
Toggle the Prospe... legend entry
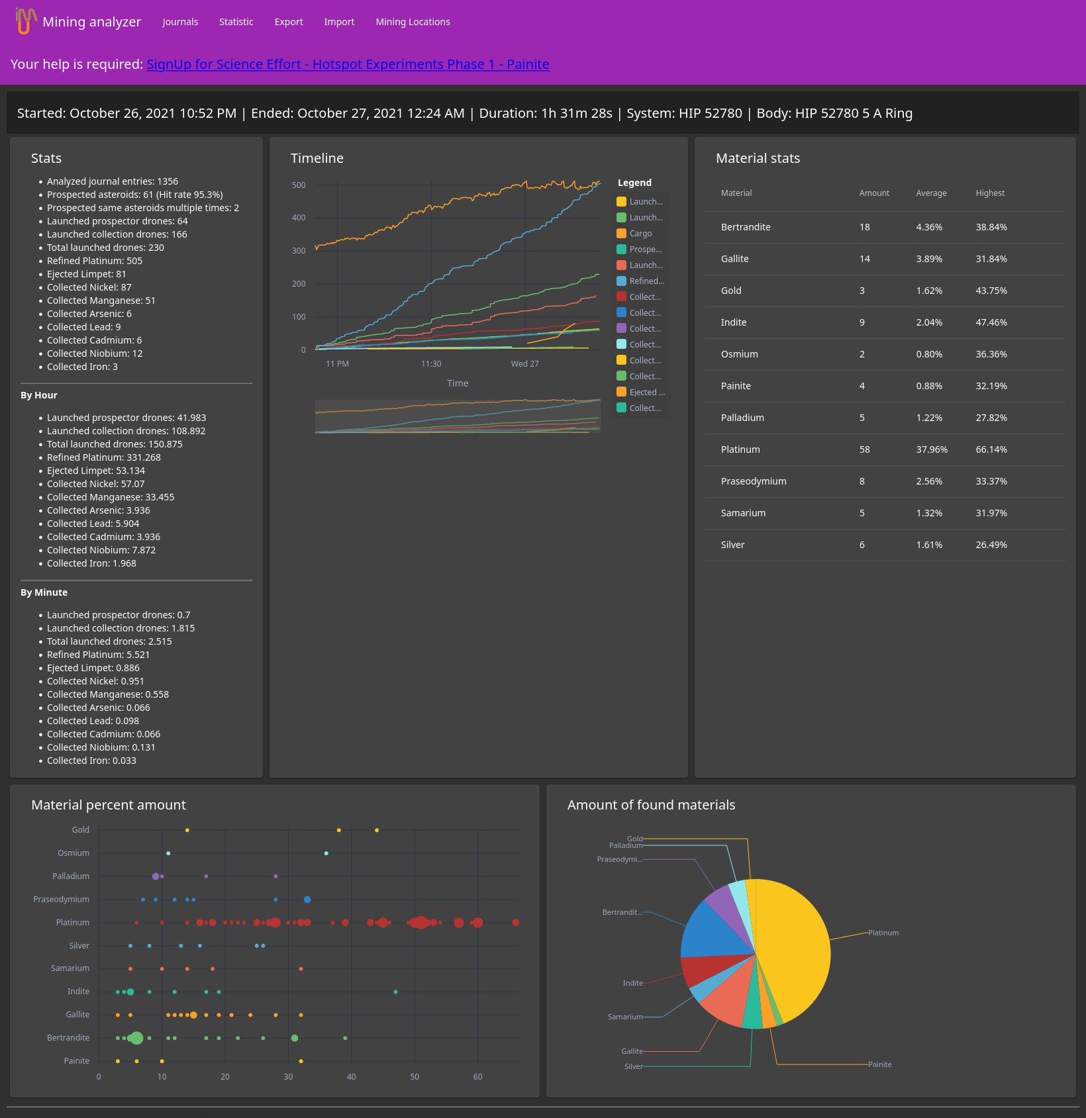(640, 250)
